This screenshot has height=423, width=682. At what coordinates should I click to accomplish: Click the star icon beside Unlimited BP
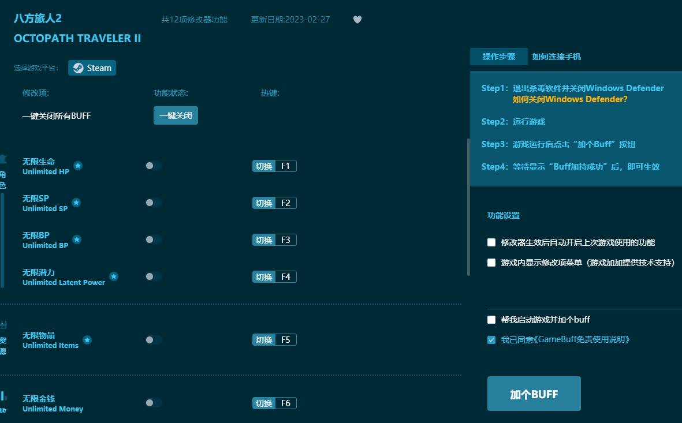(77, 239)
